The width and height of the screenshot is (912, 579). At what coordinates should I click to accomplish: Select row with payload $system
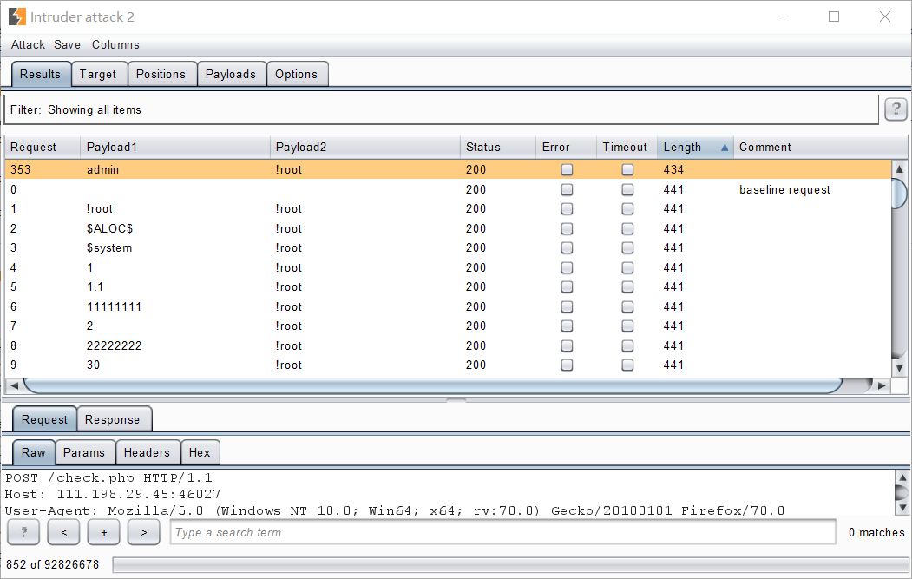[x=448, y=248]
